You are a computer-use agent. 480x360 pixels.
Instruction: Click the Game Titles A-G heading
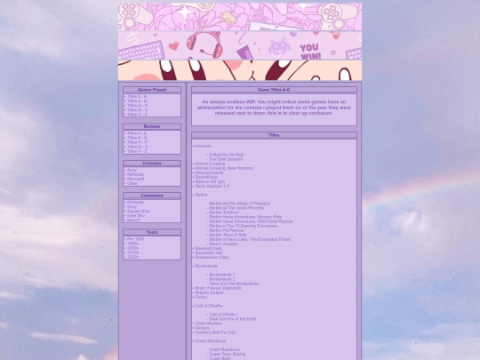274,90
